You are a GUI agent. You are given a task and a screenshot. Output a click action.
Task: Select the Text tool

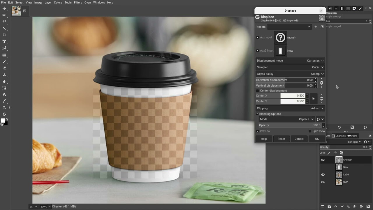4,94
